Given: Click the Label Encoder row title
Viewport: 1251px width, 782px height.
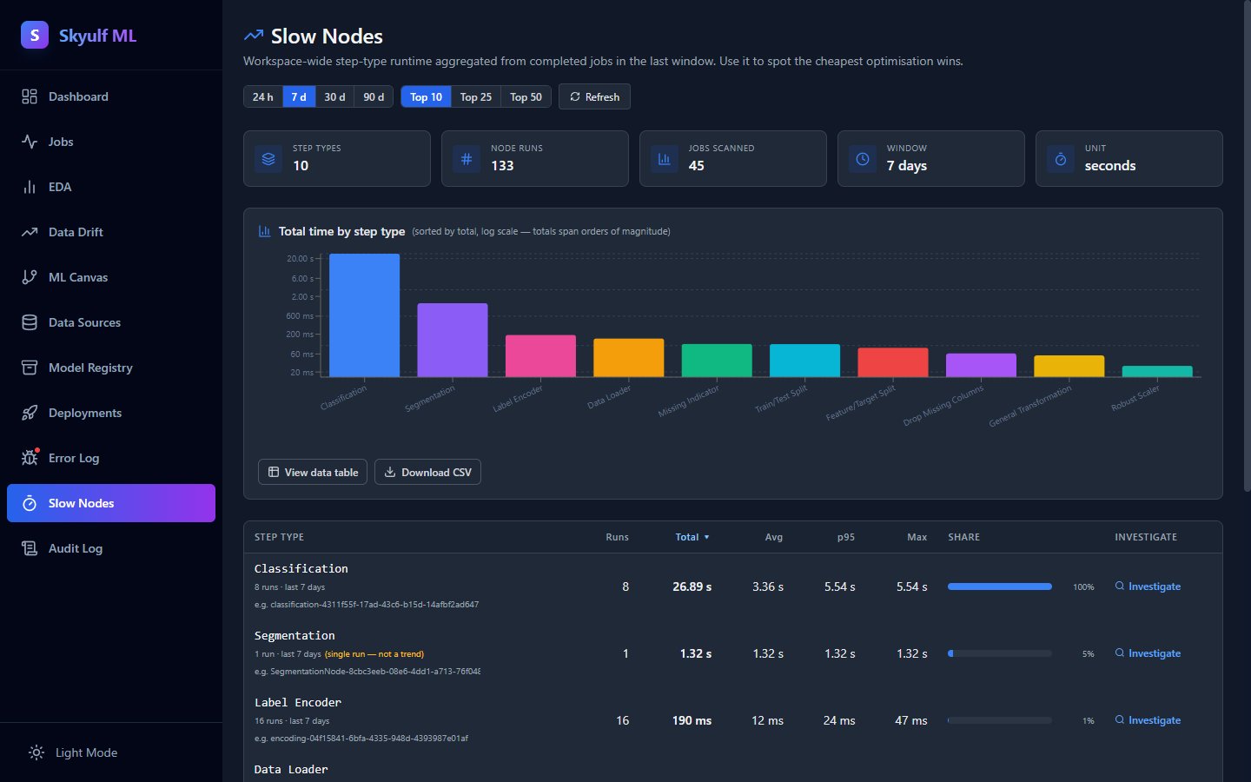Looking at the screenshot, I should 298,702.
